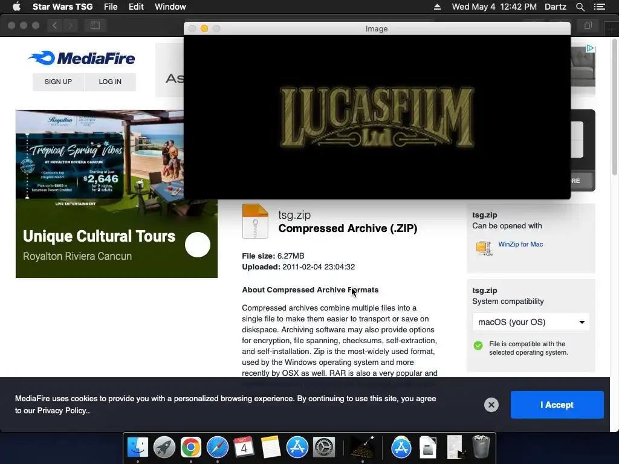The image size is (619, 464).
Task: Open the Star Wars TSG application menu
Action: [x=62, y=7]
